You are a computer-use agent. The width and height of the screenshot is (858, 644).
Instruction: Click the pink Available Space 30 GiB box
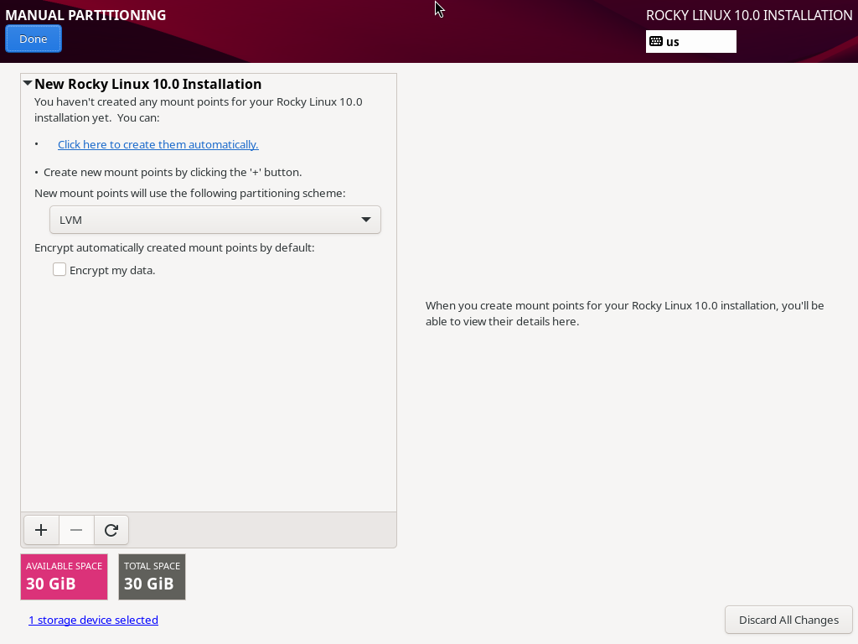[x=64, y=576]
